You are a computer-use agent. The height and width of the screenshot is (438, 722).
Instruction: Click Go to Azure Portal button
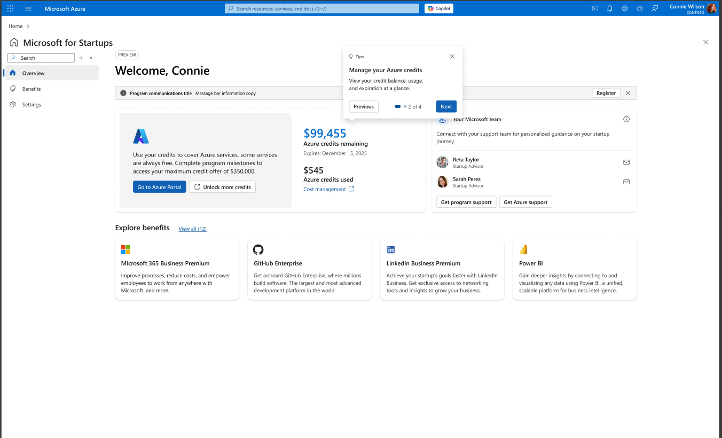(160, 187)
